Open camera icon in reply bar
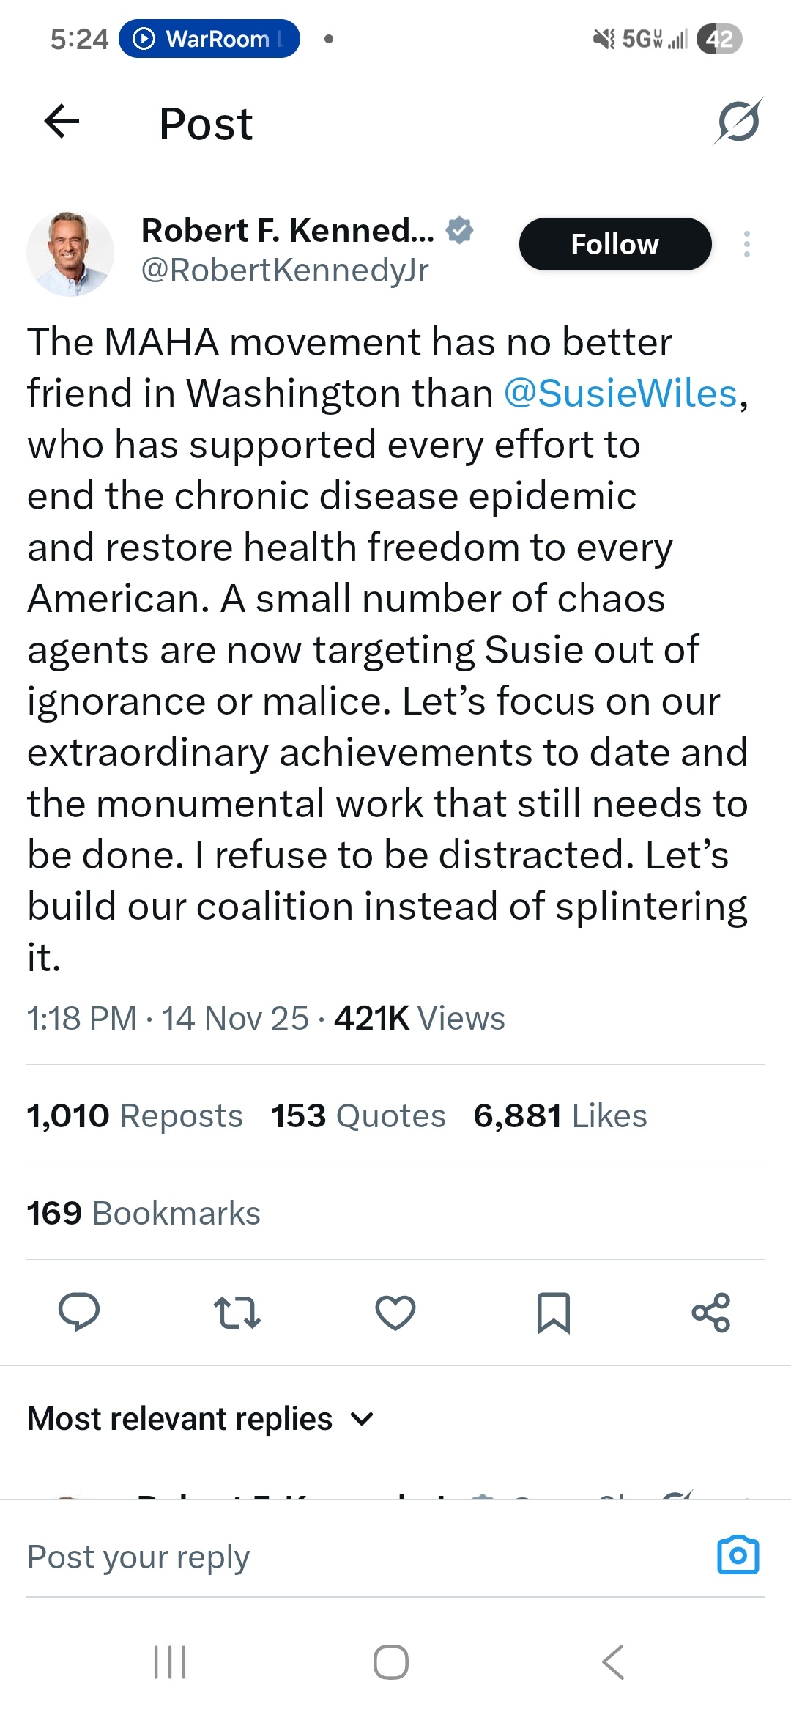Screen dimensions: 791x1715 pyautogui.click(x=738, y=1555)
